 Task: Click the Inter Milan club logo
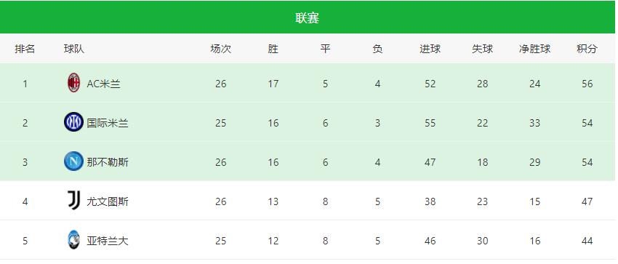(73, 122)
